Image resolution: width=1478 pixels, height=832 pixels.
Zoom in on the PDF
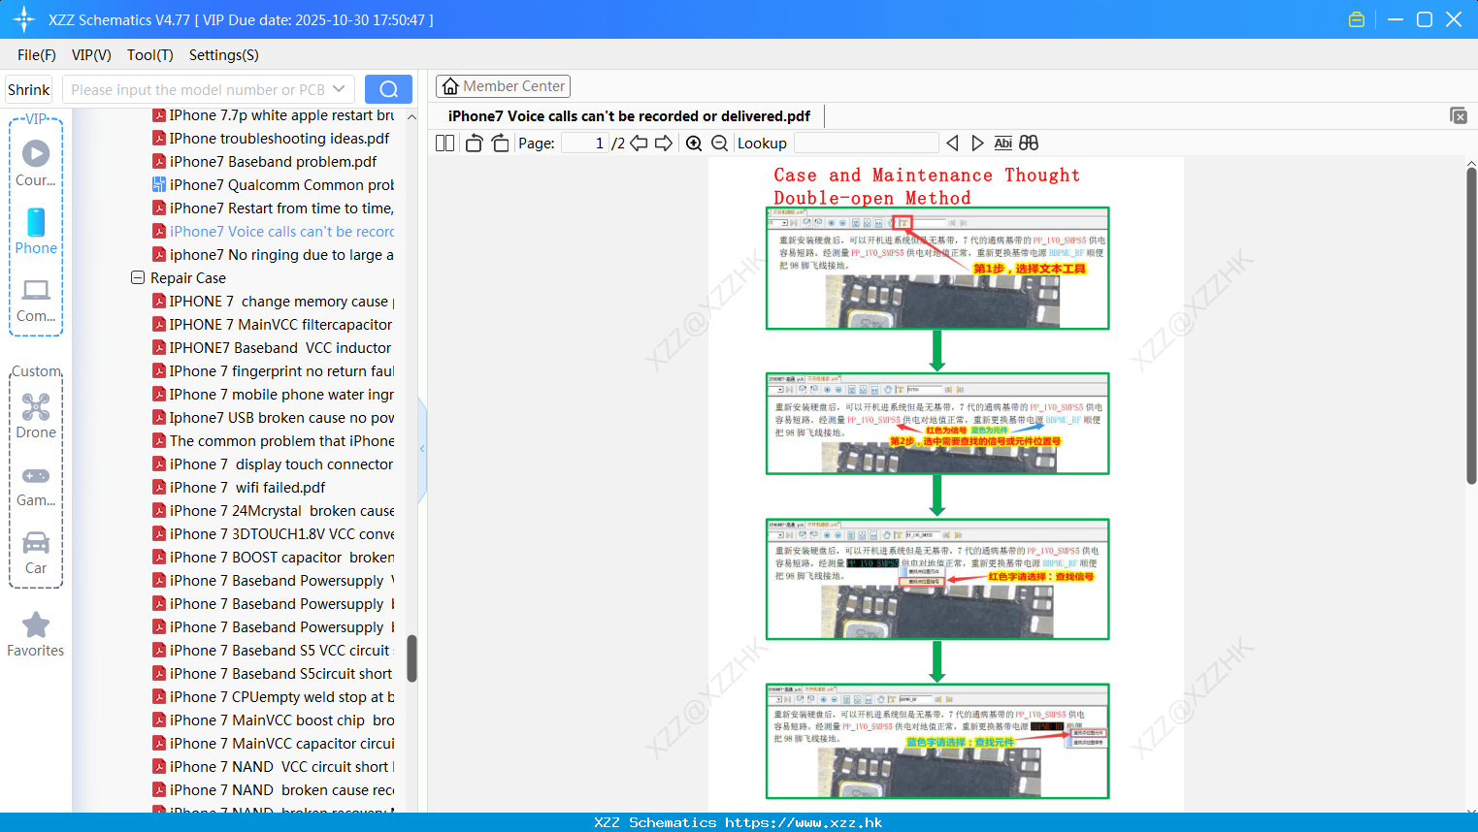(694, 144)
